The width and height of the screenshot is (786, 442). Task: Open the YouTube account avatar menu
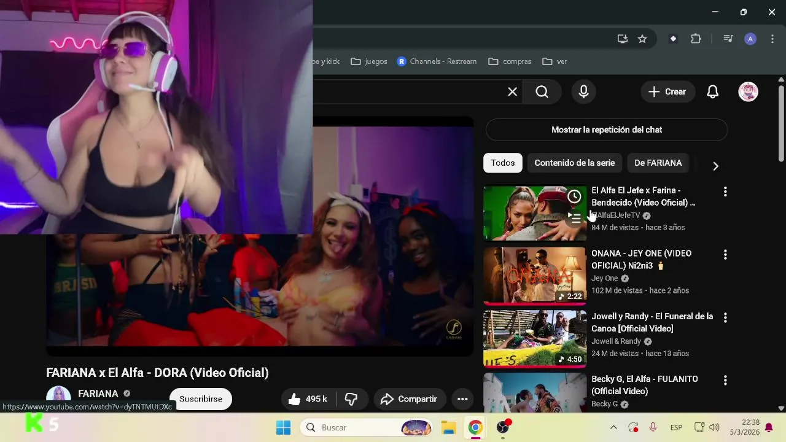pos(748,91)
